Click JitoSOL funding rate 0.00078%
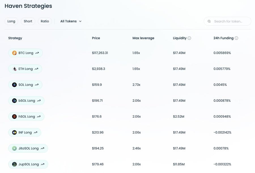This screenshot has width=255, height=173. pyautogui.click(x=221, y=148)
